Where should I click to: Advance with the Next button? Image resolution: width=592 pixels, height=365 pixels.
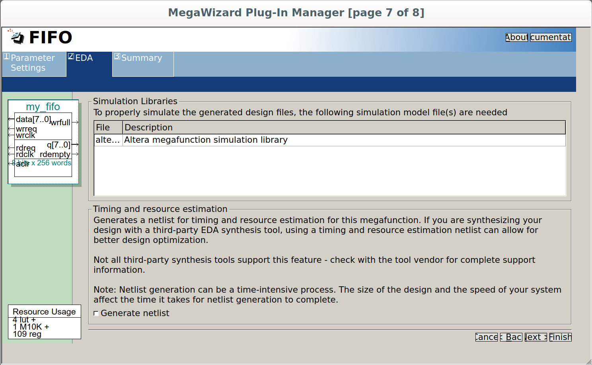536,337
